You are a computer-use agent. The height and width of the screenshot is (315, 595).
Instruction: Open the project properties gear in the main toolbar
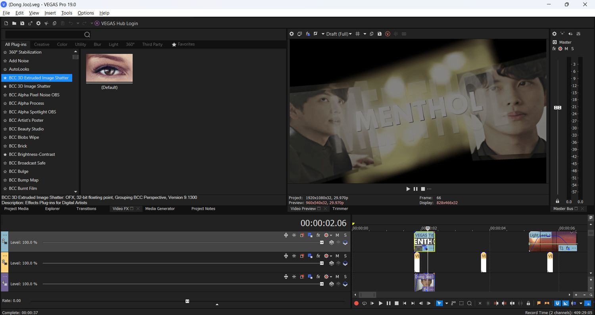[38, 23]
